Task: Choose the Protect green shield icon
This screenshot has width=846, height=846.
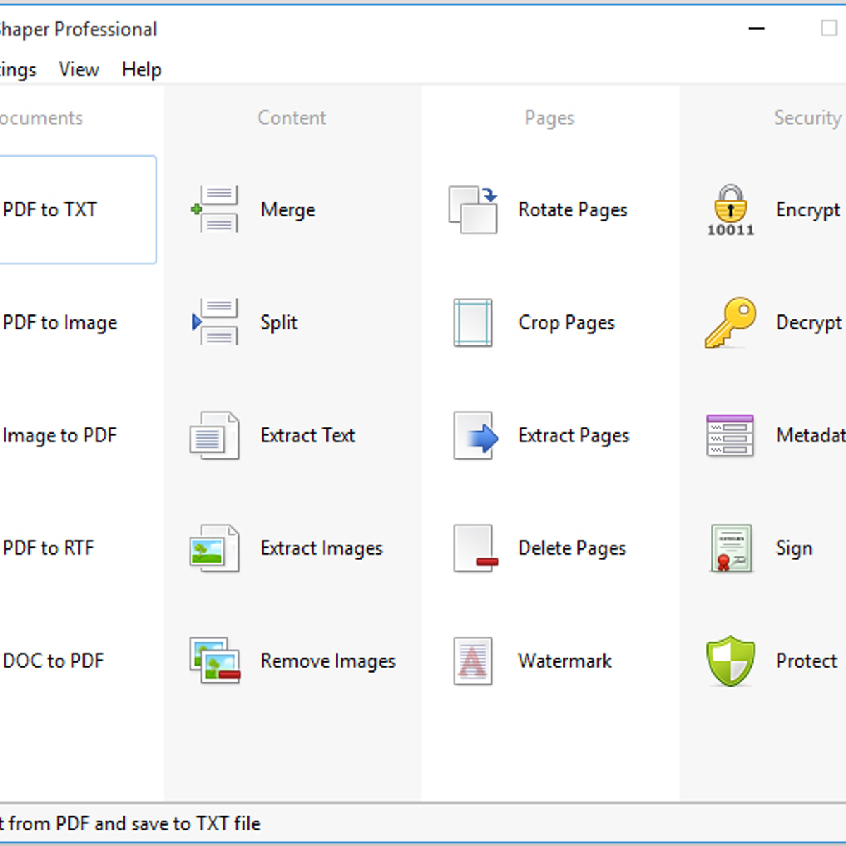Action: 730,661
